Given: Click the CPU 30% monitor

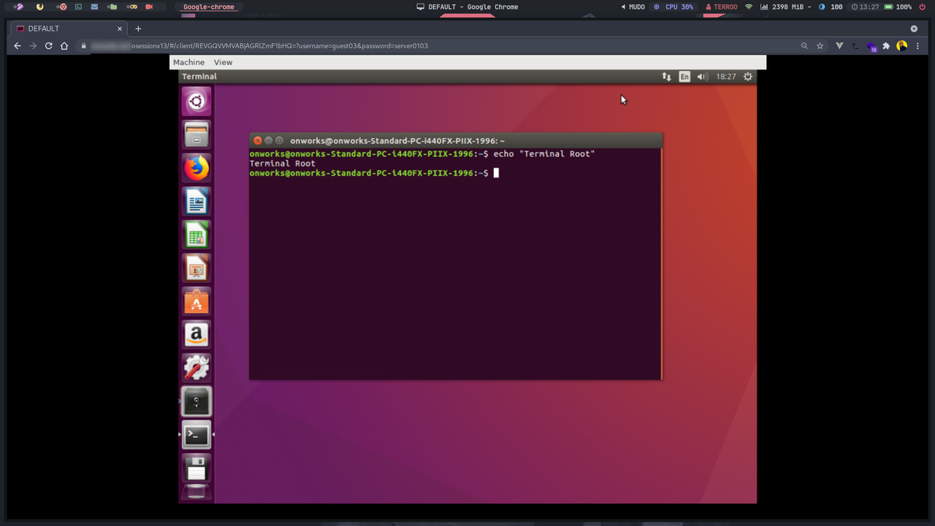Looking at the screenshot, I should tap(673, 7).
